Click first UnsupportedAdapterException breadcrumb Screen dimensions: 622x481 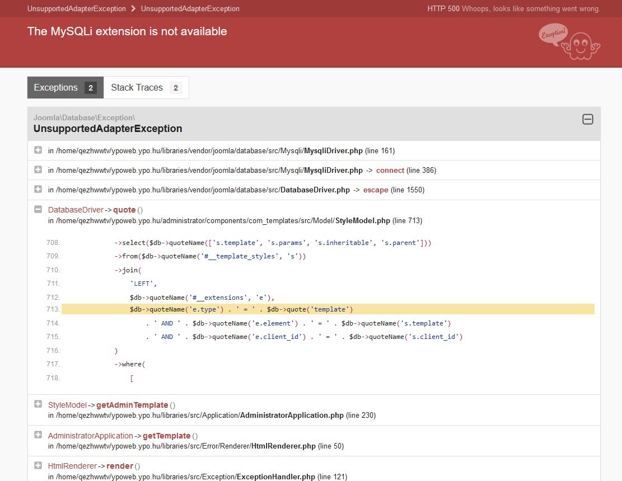coord(76,9)
